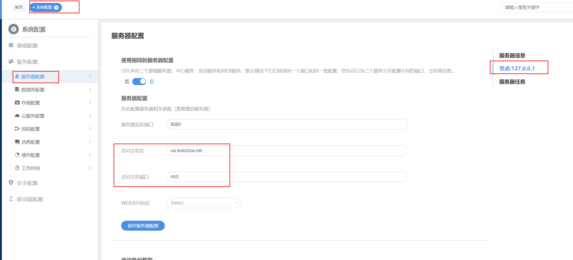Image resolution: width=573 pixels, height=260 pixels.
Task: Click the cloud service configuration icon
Action: click(17, 116)
